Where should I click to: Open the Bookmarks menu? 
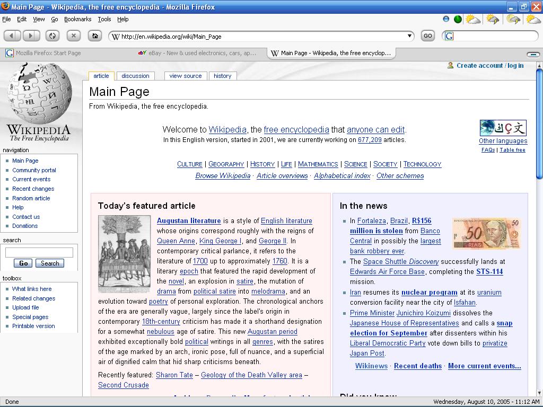(x=77, y=19)
